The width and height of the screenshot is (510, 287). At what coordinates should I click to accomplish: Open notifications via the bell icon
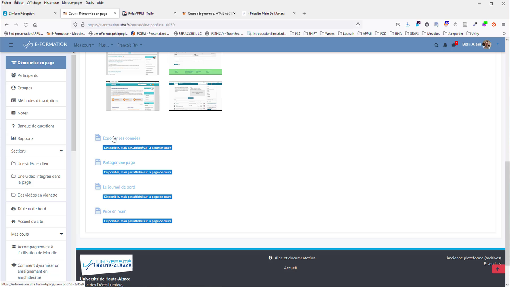[445, 45]
